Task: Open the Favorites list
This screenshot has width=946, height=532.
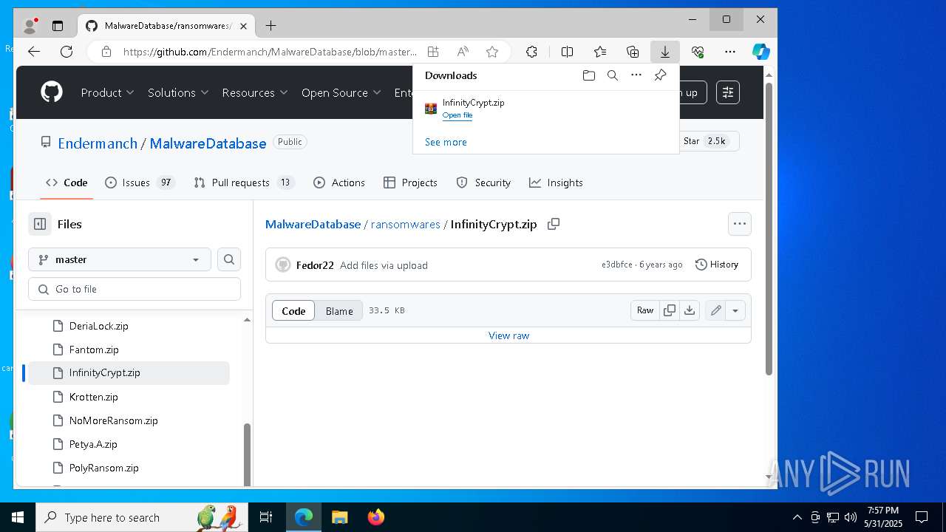Action: 600,52
